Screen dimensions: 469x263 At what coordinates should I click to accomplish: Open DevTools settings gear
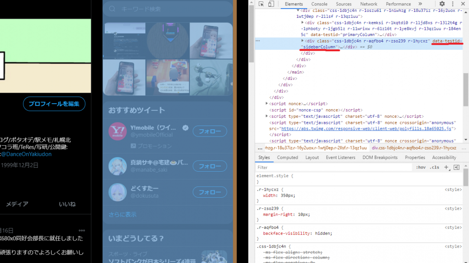pos(442,4)
